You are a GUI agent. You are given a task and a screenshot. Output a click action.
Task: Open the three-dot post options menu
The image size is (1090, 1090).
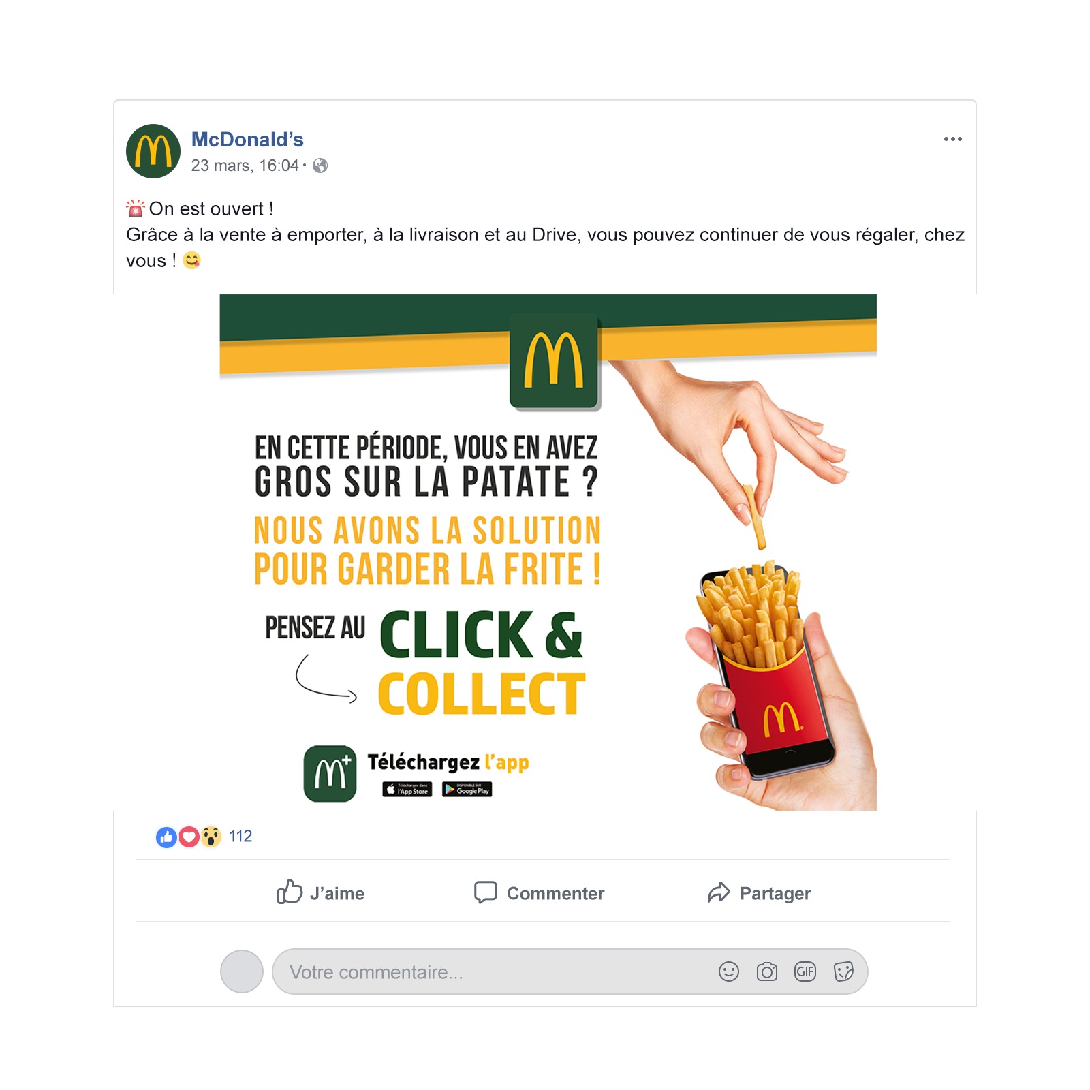952,139
